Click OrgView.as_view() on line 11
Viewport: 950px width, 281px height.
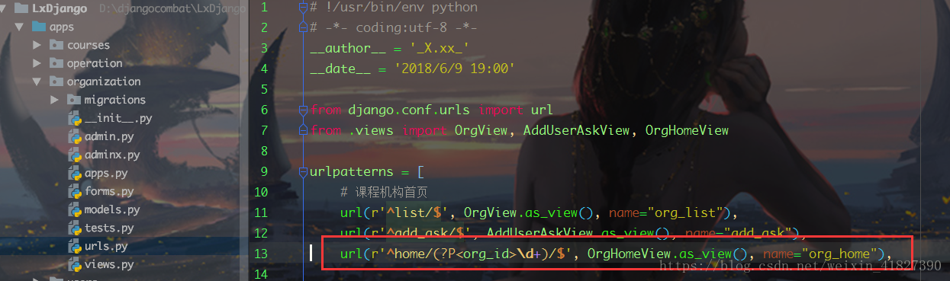[532, 212]
